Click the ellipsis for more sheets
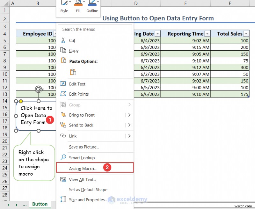This screenshot has width=255, height=209. pyautogui.click(x=25, y=205)
